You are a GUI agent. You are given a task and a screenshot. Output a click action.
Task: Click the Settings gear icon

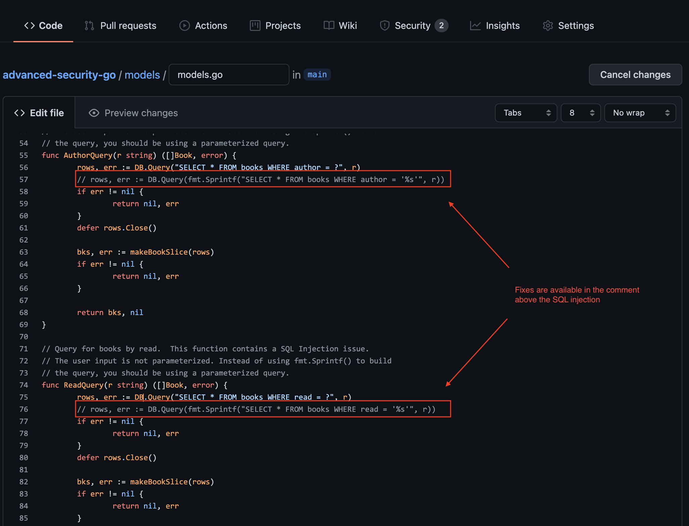[548, 26]
